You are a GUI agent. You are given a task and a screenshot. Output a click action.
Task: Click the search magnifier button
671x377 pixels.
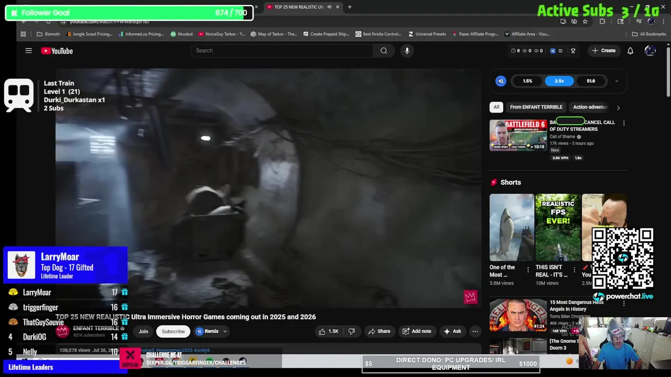pyautogui.click(x=384, y=51)
